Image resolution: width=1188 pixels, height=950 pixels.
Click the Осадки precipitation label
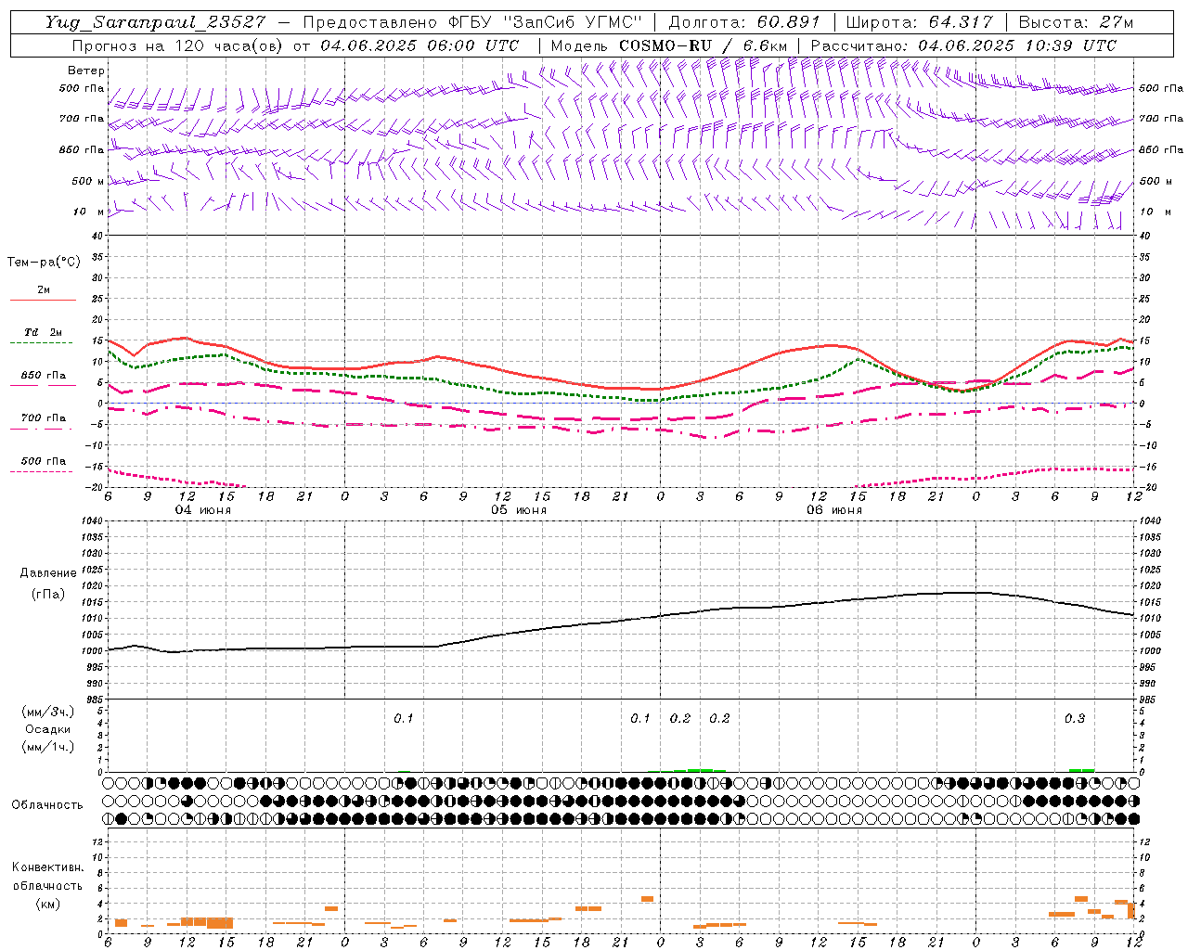[48, 729]
